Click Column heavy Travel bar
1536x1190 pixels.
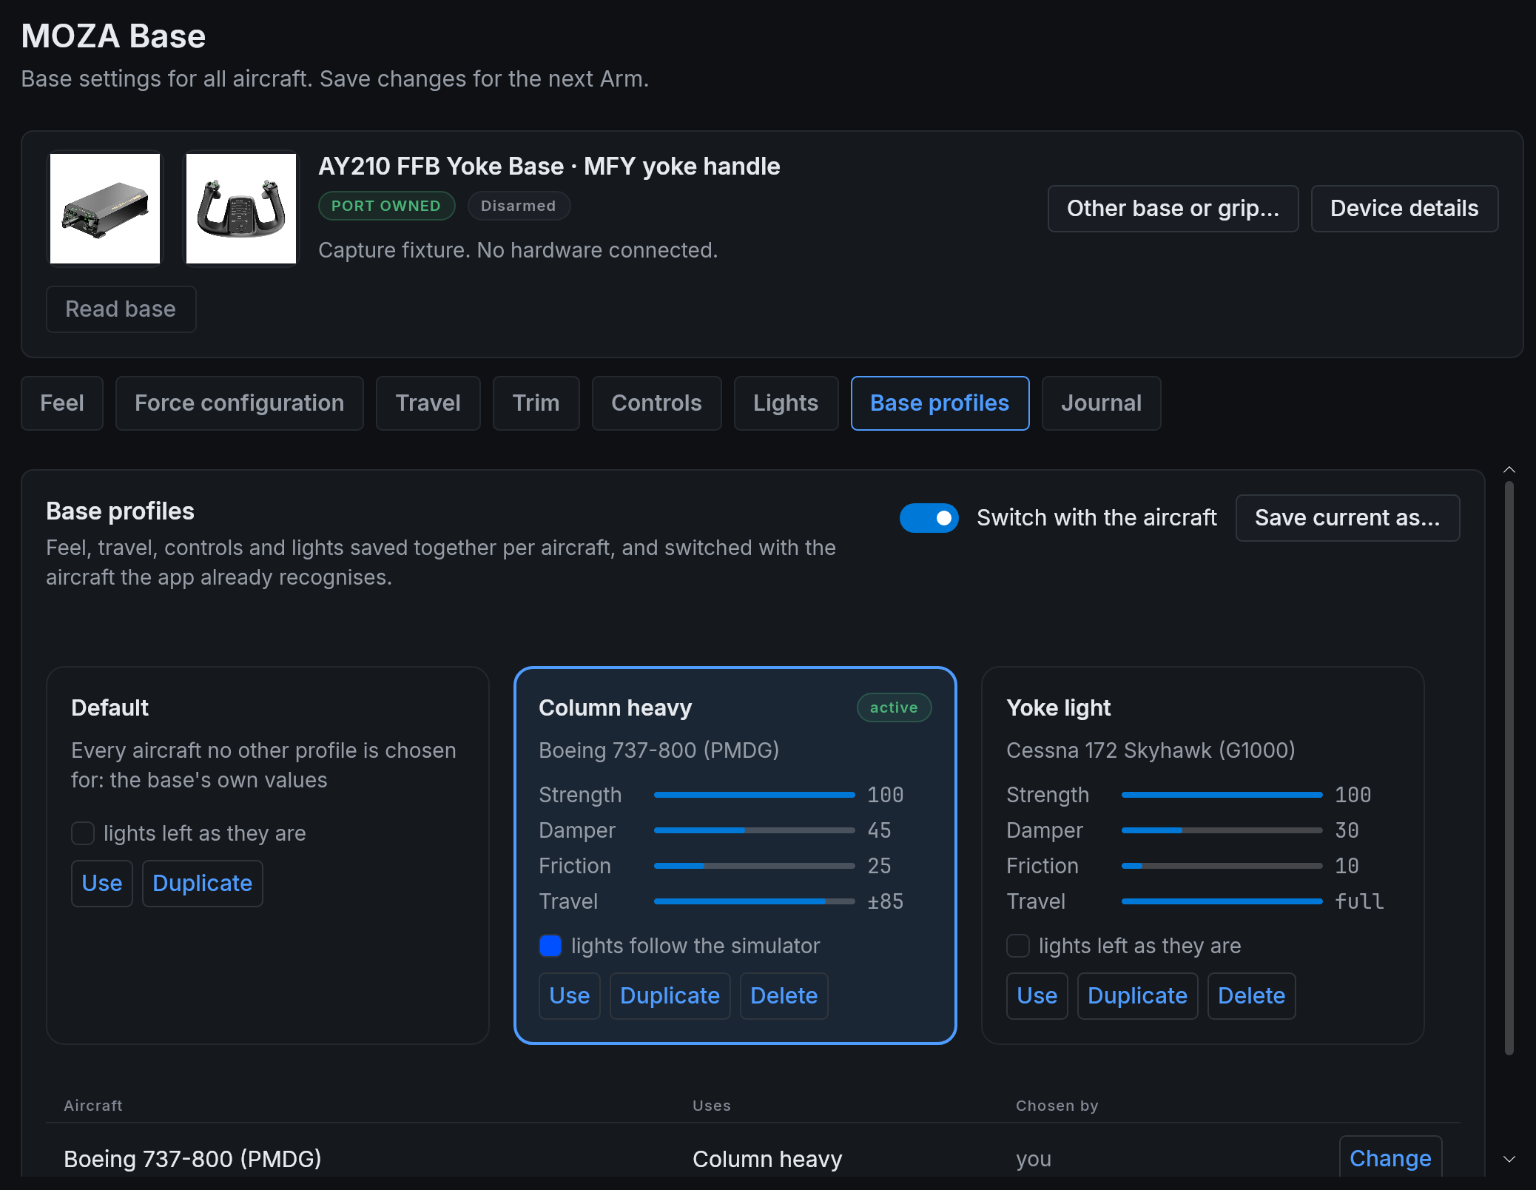pos(755,901)
